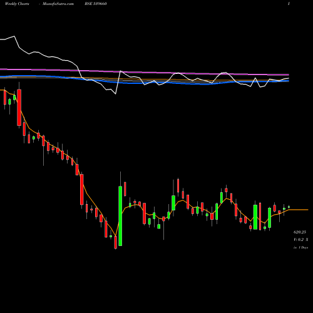
Task: Select the tallest green candlestick on the chart
Action: 120,216
